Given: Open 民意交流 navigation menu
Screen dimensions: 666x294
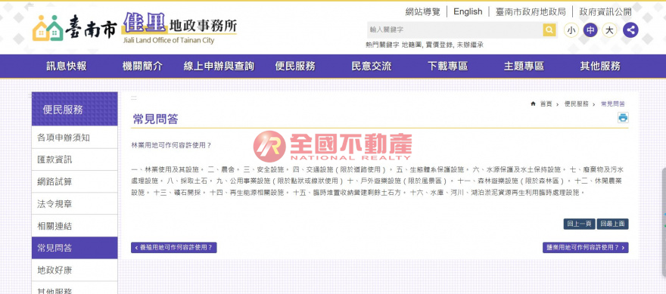Looking at the screenshot, I should [x=372, y=67].
